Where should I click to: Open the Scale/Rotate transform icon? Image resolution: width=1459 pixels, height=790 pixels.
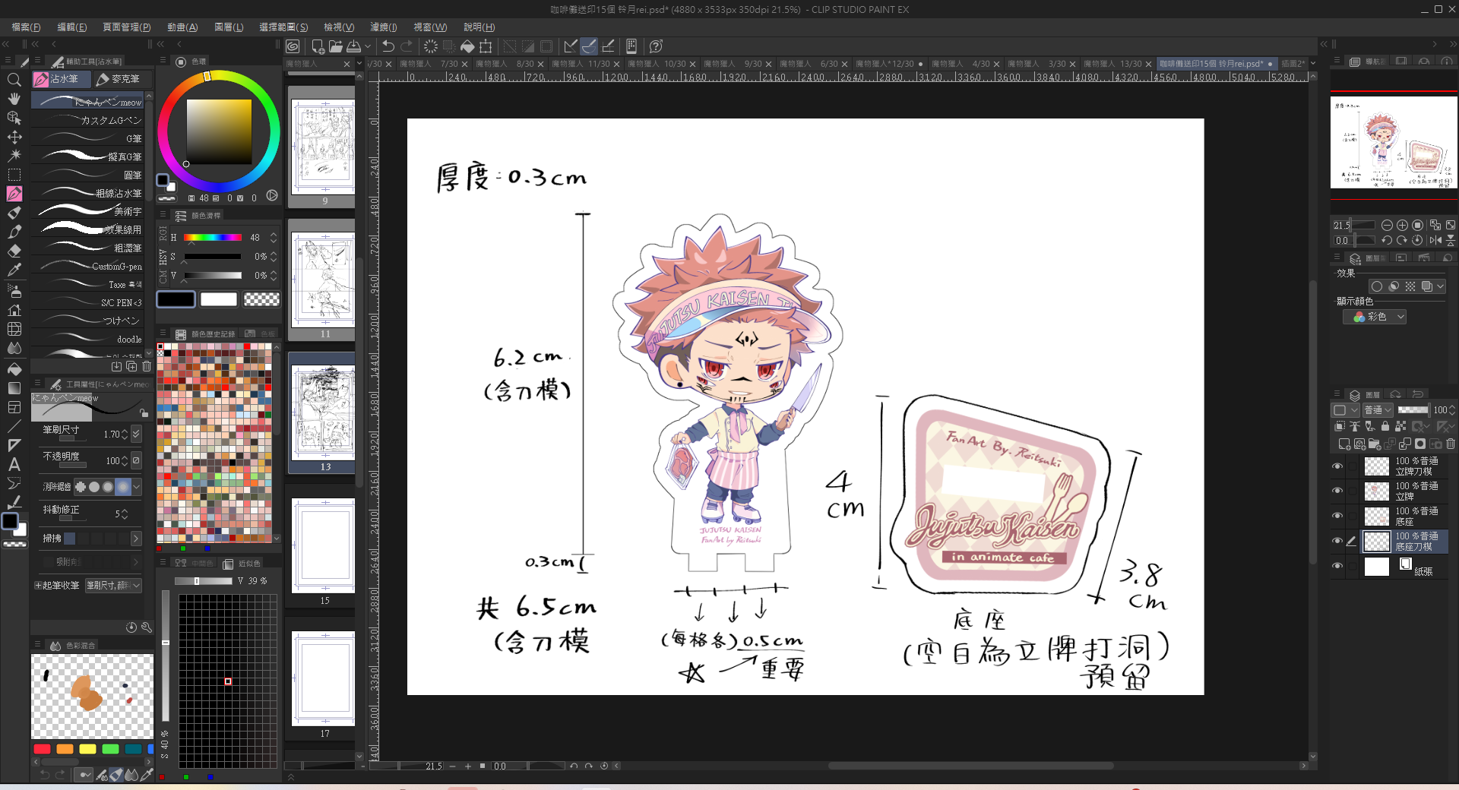click(486, 46)
